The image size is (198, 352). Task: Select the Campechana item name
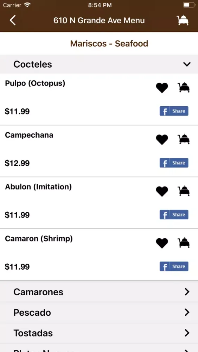(x=29, y=135)
